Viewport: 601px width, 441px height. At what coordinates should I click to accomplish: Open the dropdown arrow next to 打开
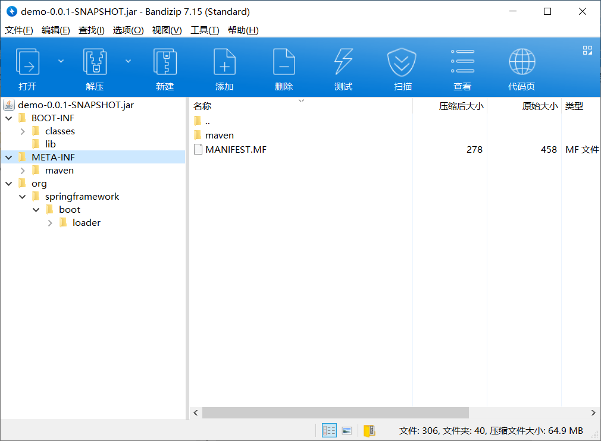(x=61, y=61)
